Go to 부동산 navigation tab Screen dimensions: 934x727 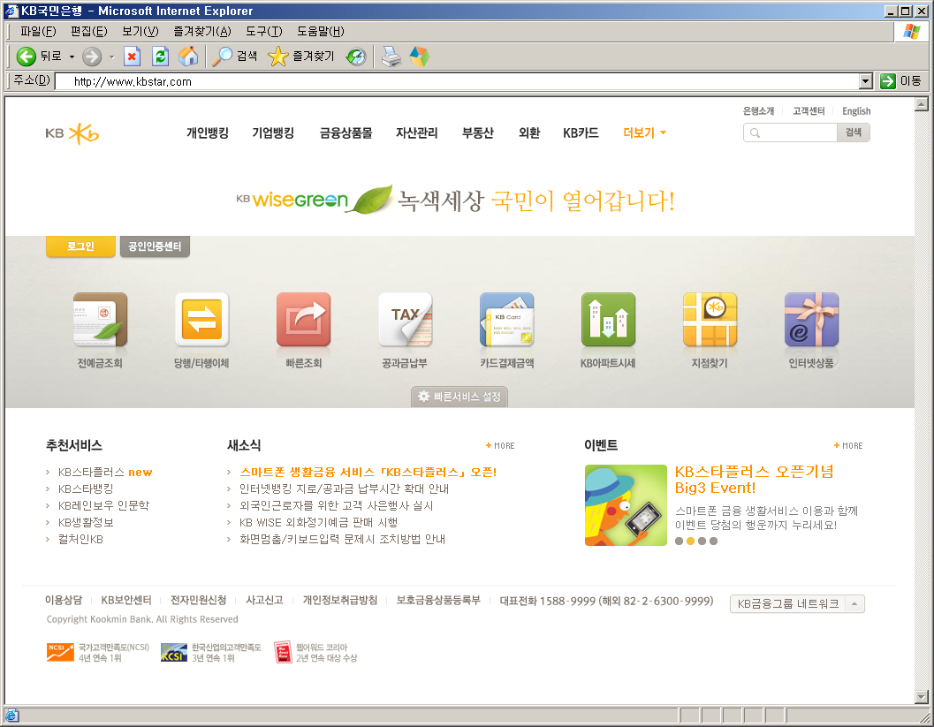[478, 133]
